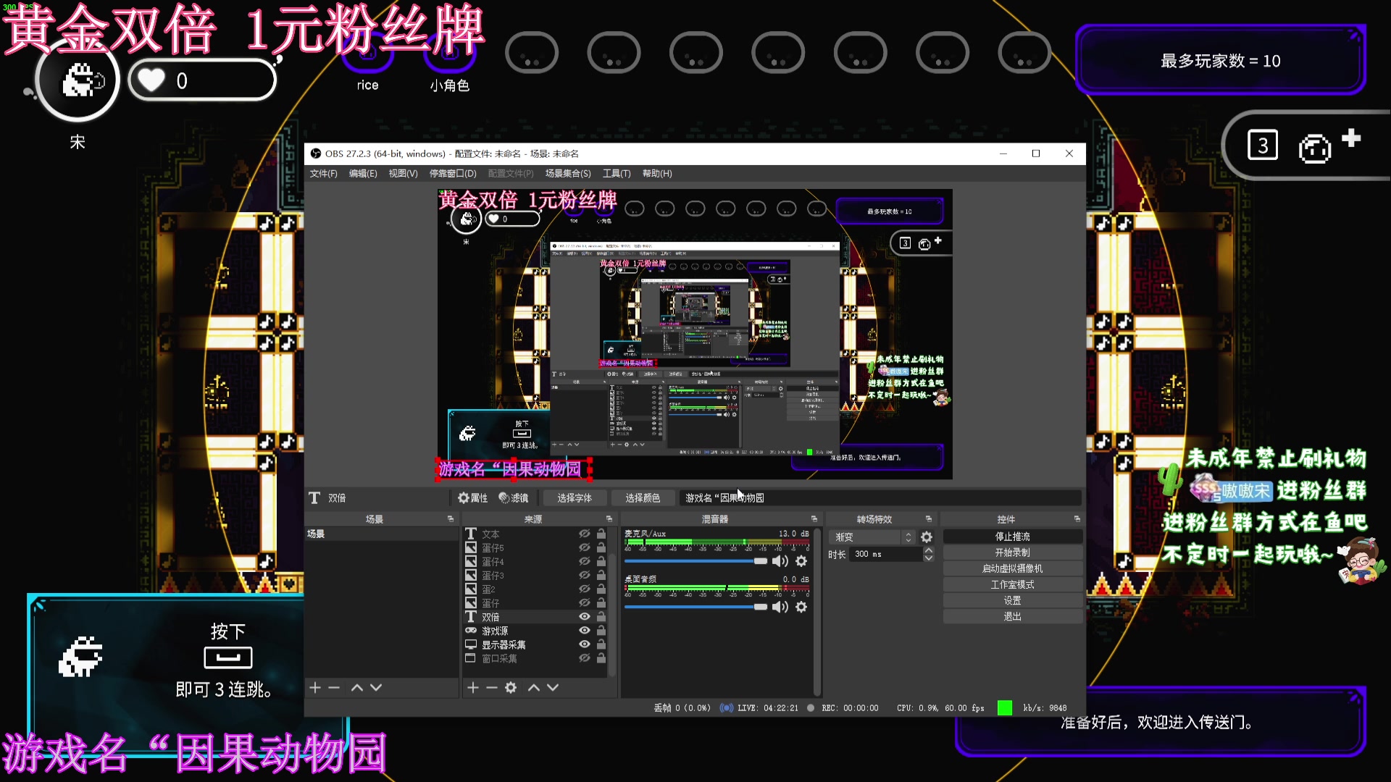Increase transition duration with up stepper arrow
The height and width of the screenshot is (782, 1391).
[x=928, y=550]
